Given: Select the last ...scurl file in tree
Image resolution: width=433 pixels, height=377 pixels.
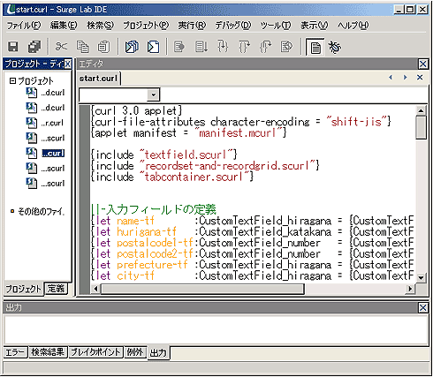Looking at the screenshot, I should [x=45, y=184].
